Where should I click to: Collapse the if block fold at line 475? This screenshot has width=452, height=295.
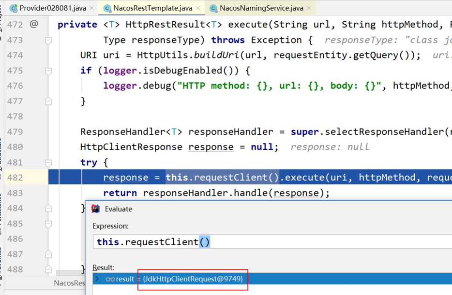tap(48, 71)
